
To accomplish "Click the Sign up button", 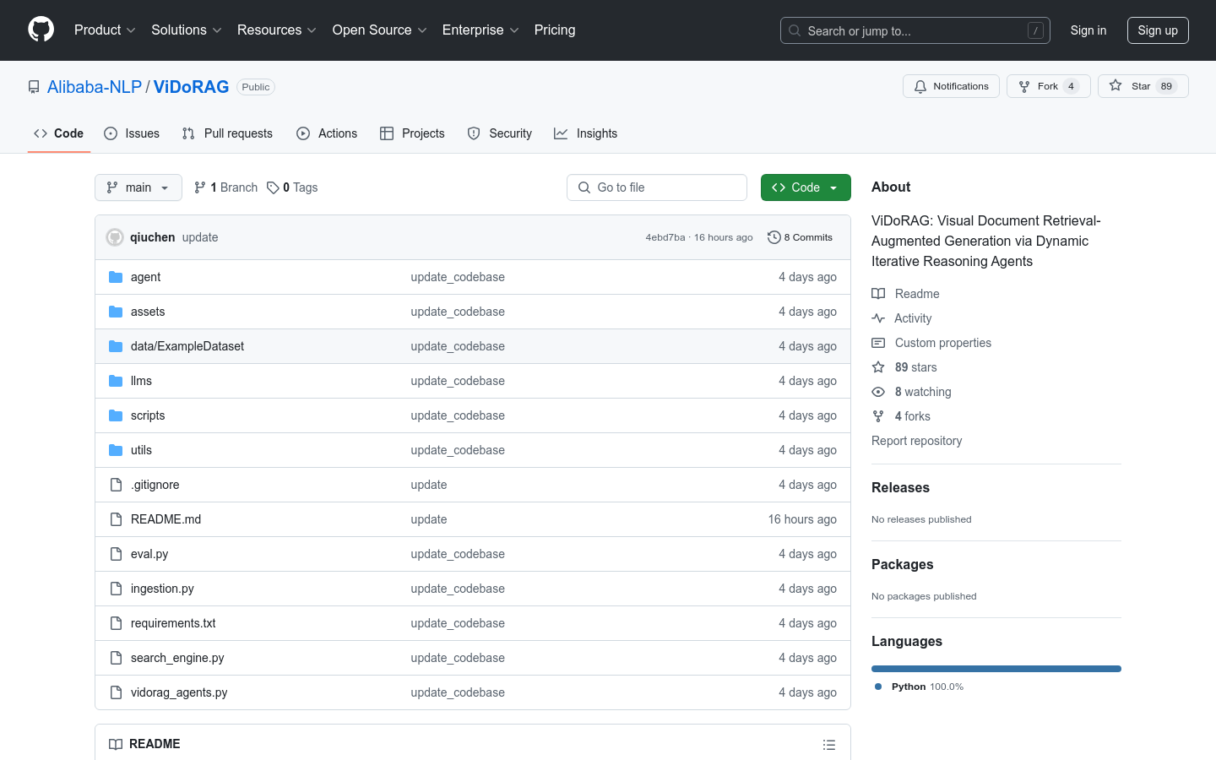I will click(x=1158, y=30).
